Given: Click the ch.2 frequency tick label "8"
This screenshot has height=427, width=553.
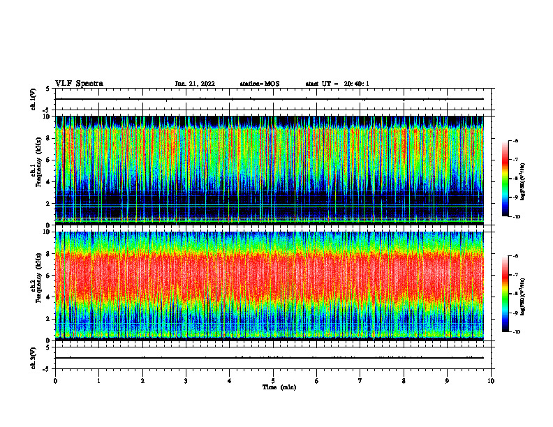Looking at the screenshot, I should coord(49,254).
